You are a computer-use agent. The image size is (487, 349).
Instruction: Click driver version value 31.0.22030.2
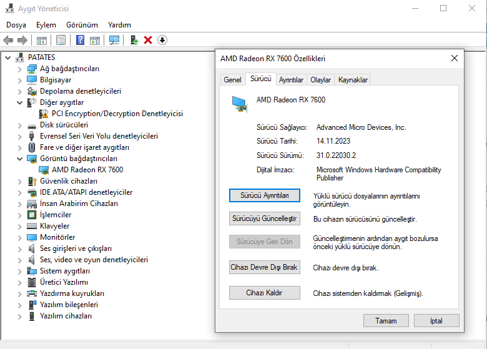point(336,155)
